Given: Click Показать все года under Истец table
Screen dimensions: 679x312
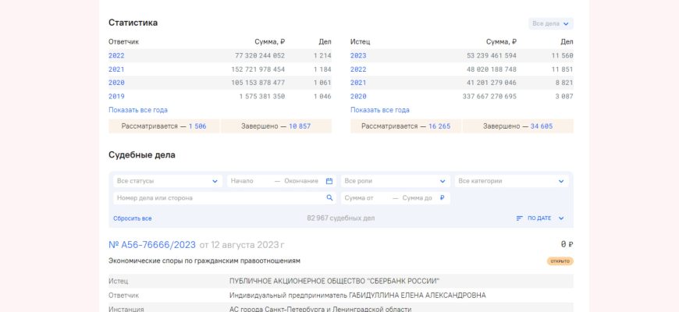Looking at the screenshot, I should click(x=380, y=110).
